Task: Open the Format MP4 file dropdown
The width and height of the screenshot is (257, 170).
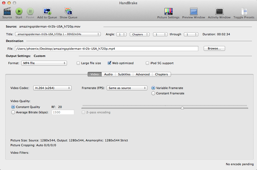Action: point(44,63)
